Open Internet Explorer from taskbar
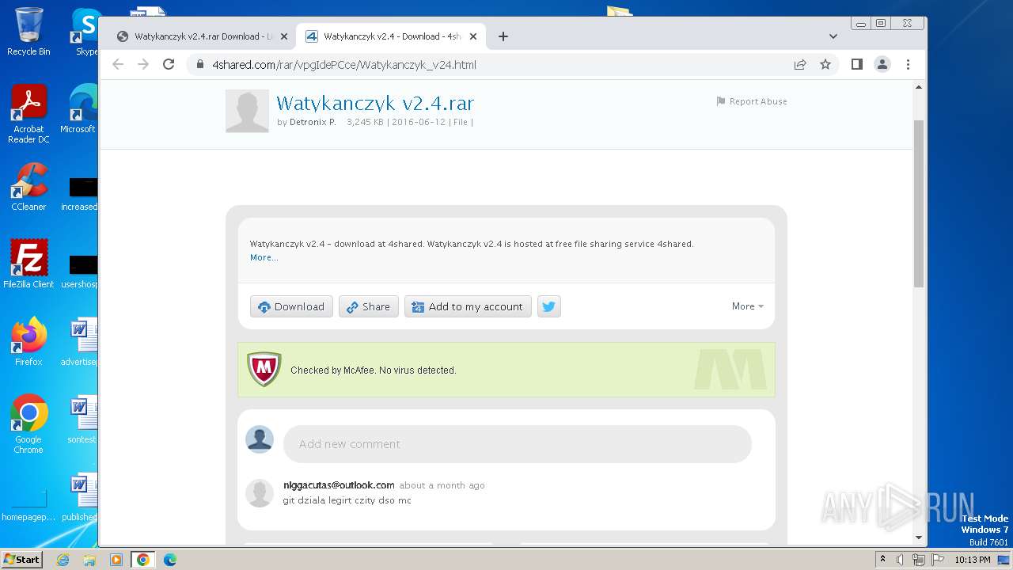Image resolution: width=1013 pixels, height=570 pixels. pyautogui.click(x=63, y=560)
